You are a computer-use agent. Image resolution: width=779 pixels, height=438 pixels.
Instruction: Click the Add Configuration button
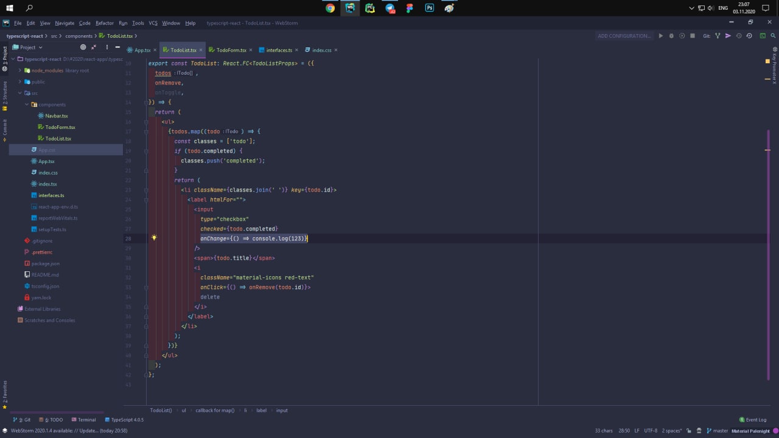pyautogui.click(x=624, y=36)
